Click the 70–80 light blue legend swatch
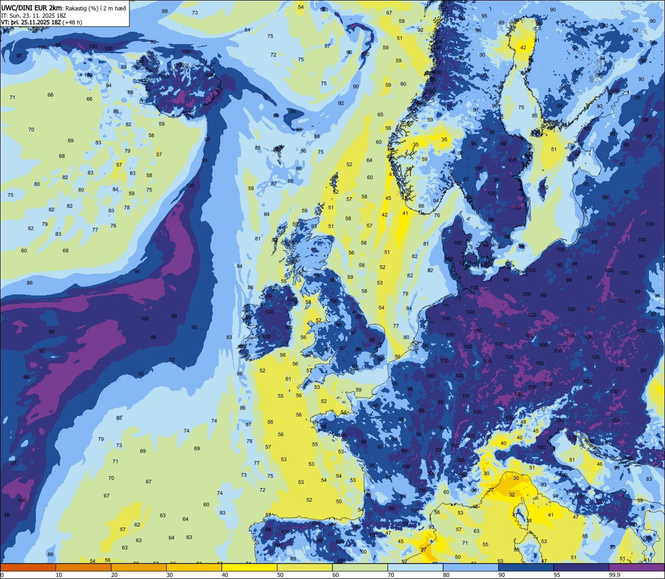The image size is (665, 579). pos(415,567)
